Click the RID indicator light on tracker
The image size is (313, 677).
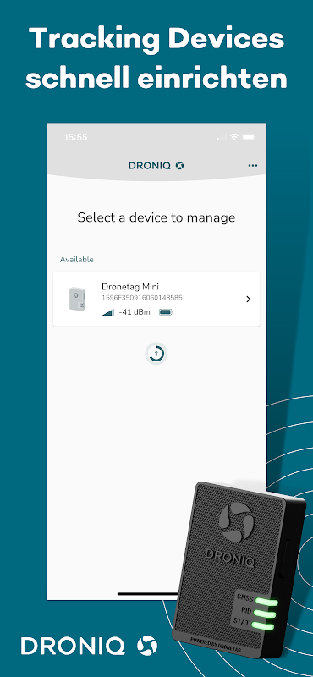(x=264, y=614)
